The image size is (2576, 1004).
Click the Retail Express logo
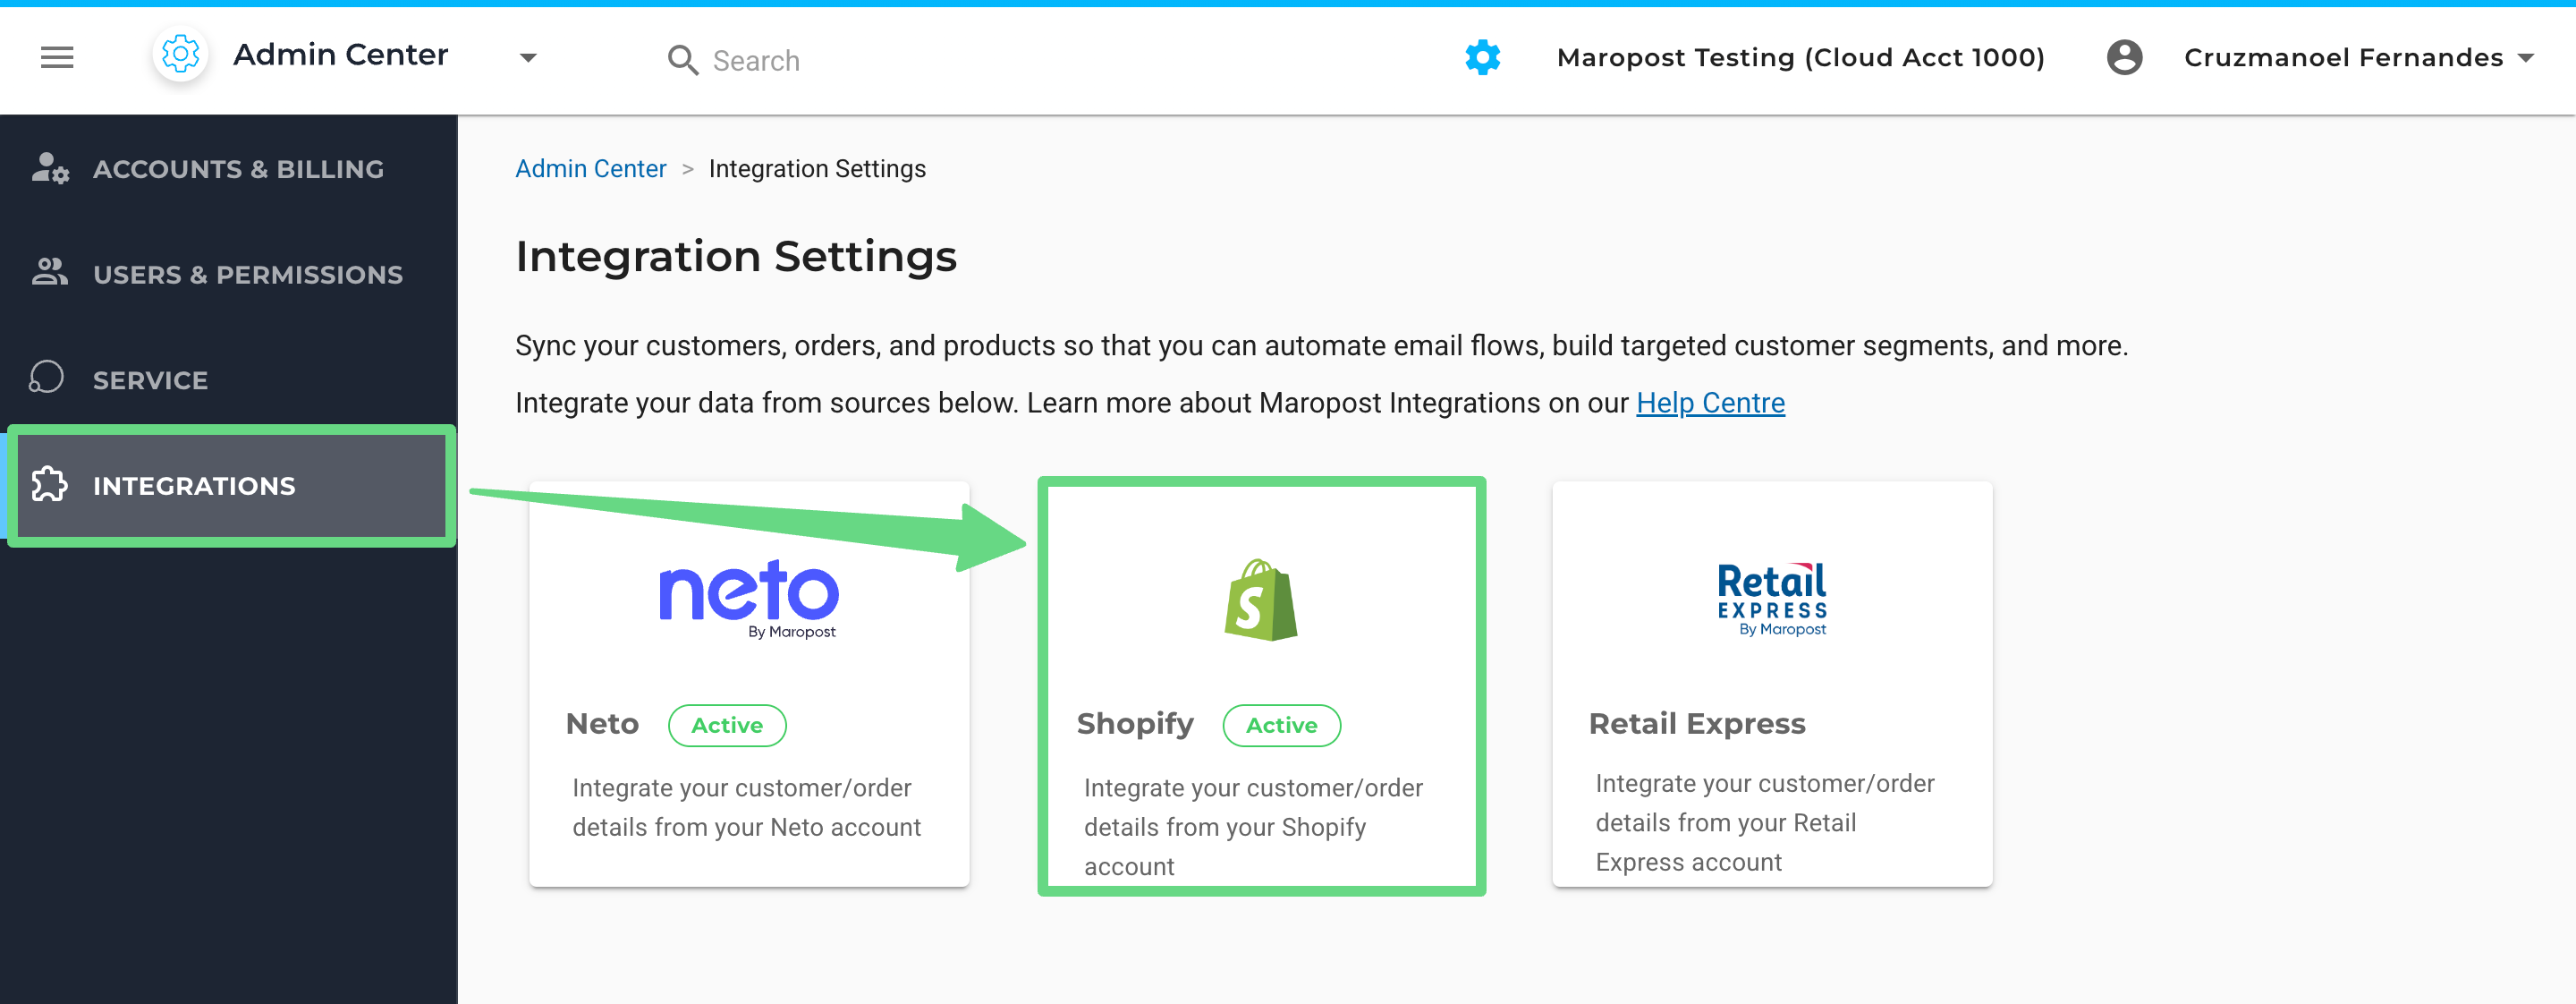1772,599
